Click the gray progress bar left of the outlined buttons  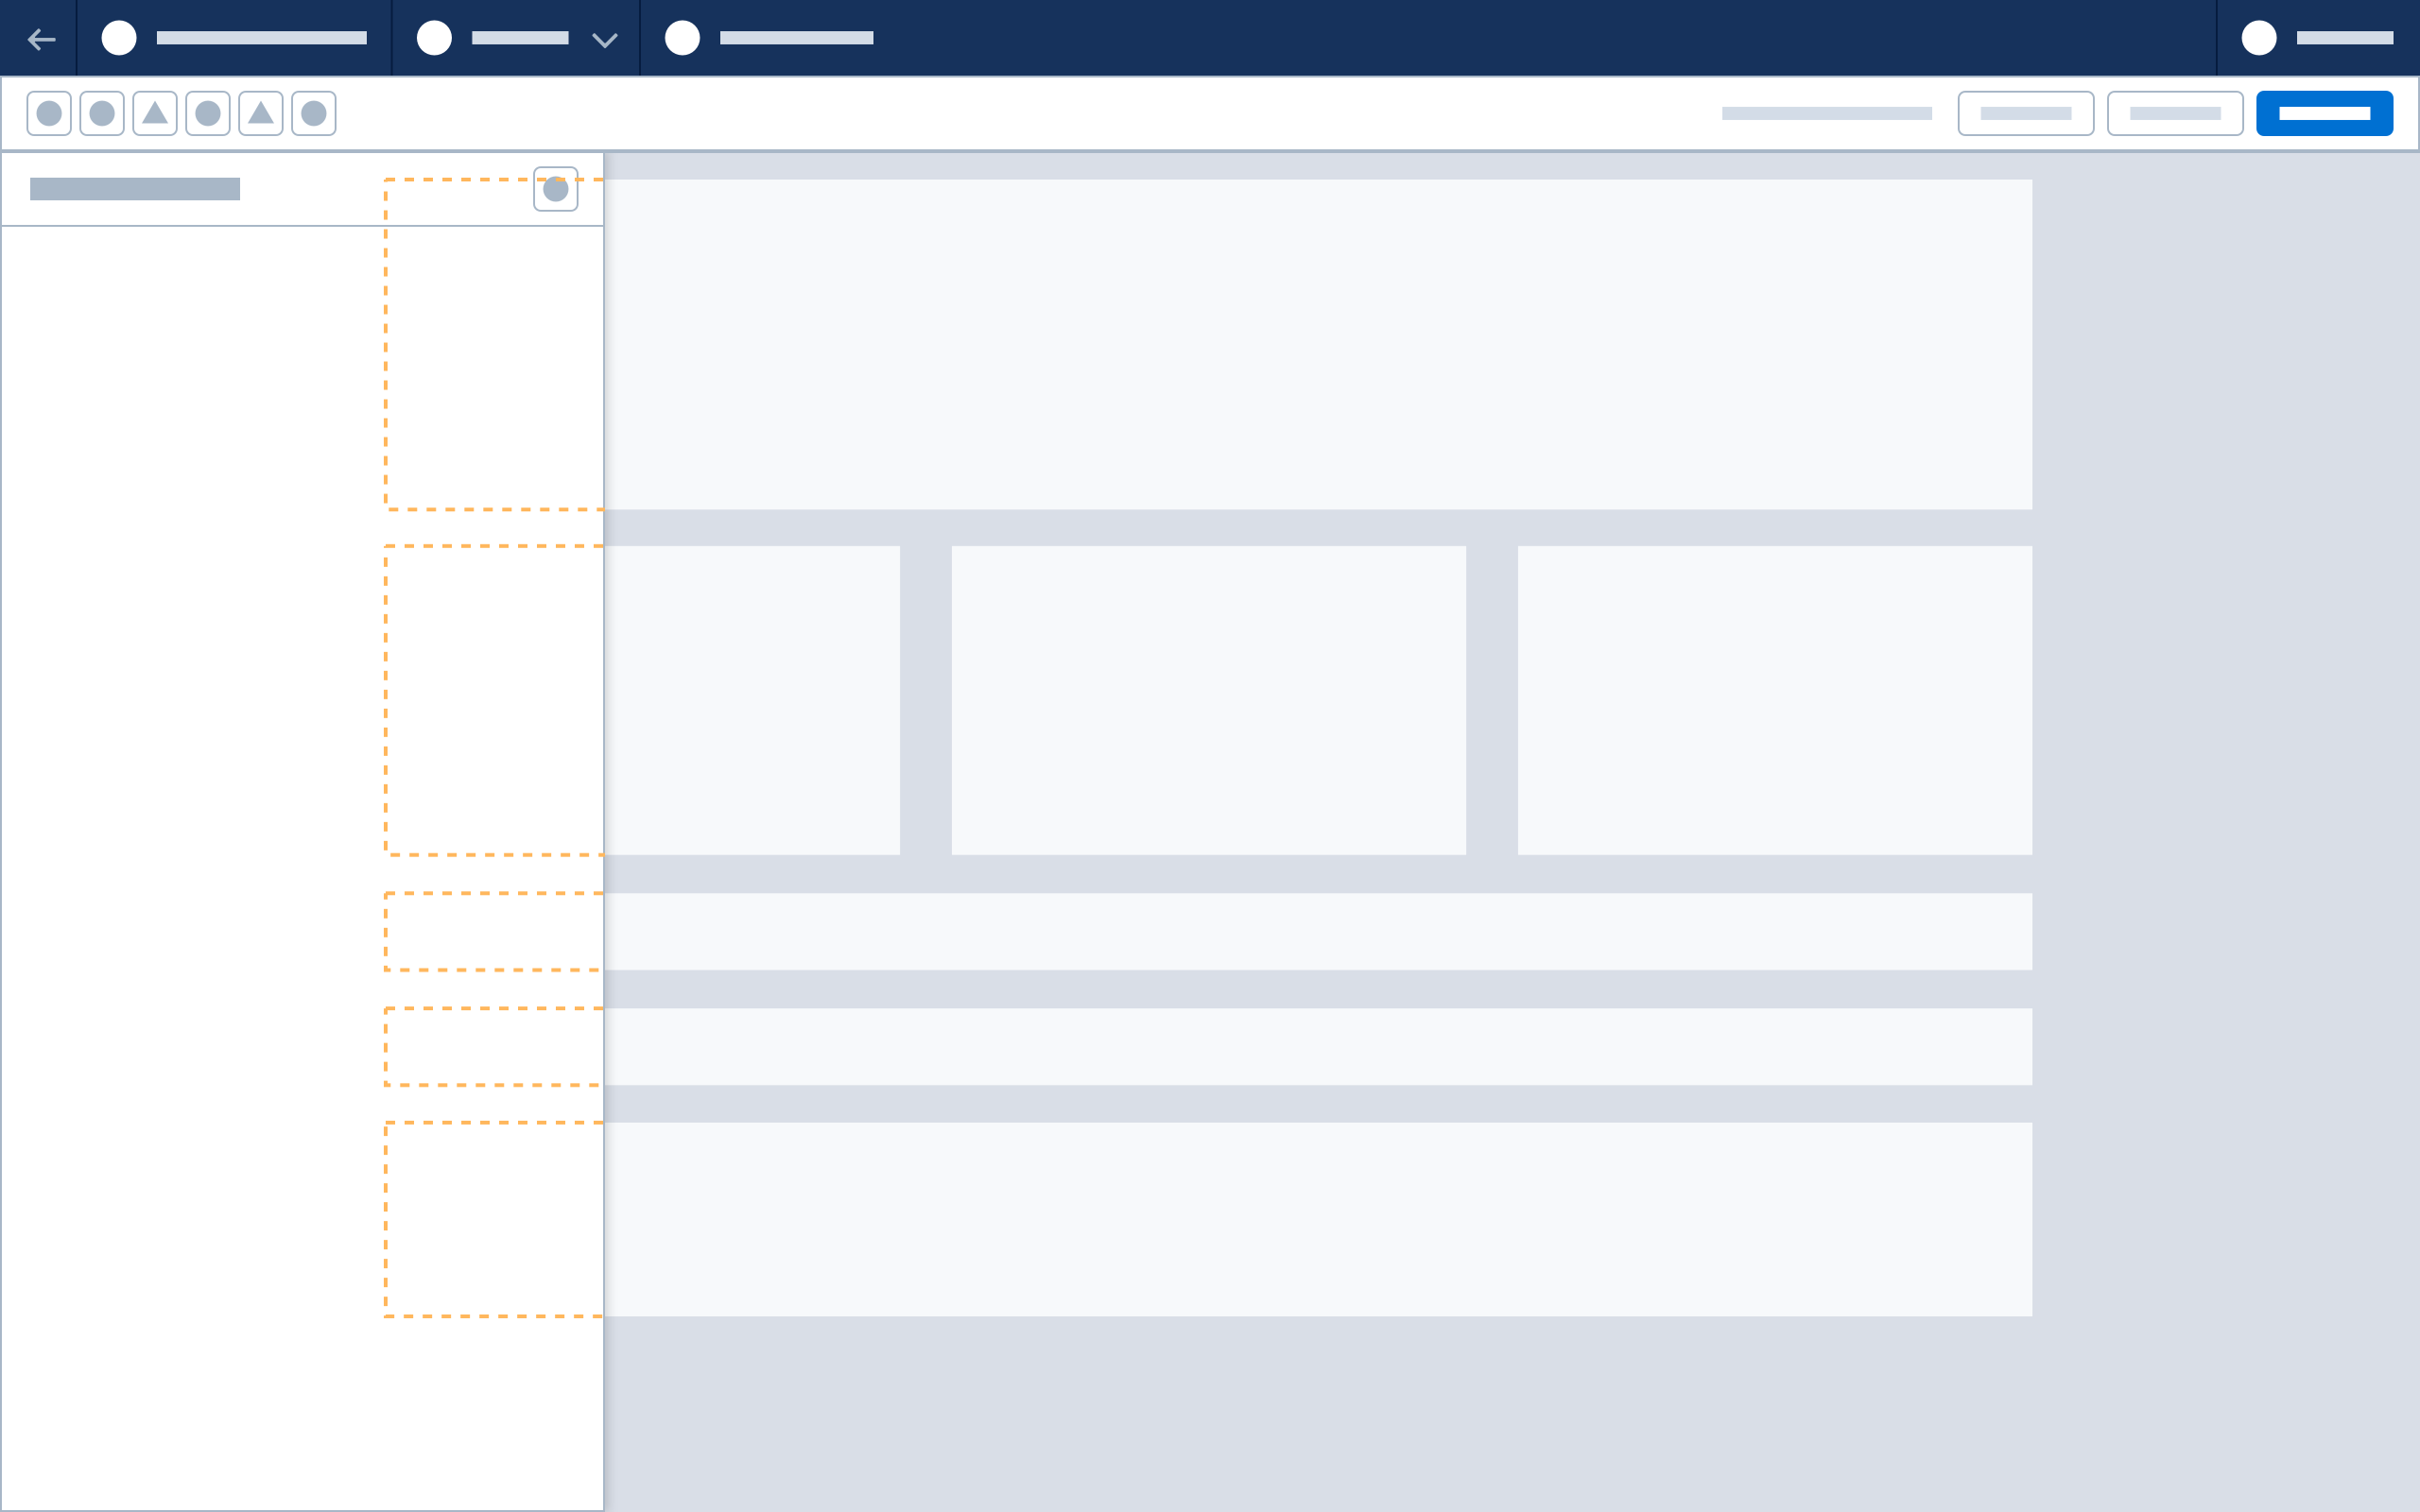click(1830, 113)
